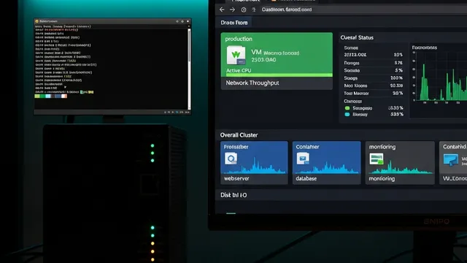Click the green bar chart
This screenshot has width=467, height=263.
tap(440, 77)
